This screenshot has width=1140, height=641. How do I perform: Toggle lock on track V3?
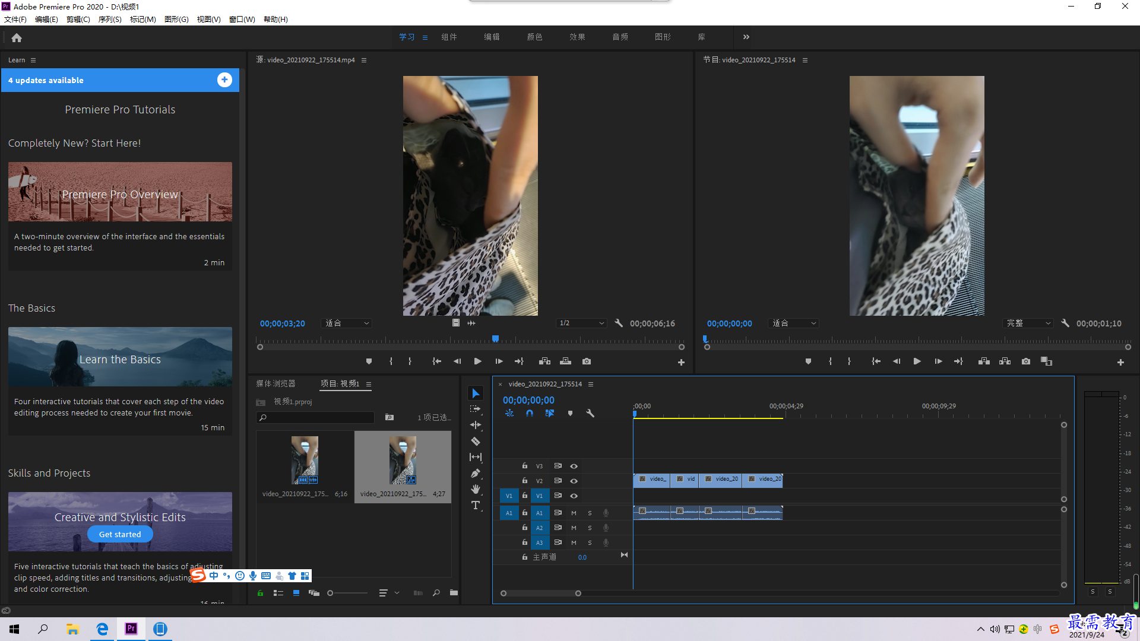pyautogui.click(x=524, y=466)
